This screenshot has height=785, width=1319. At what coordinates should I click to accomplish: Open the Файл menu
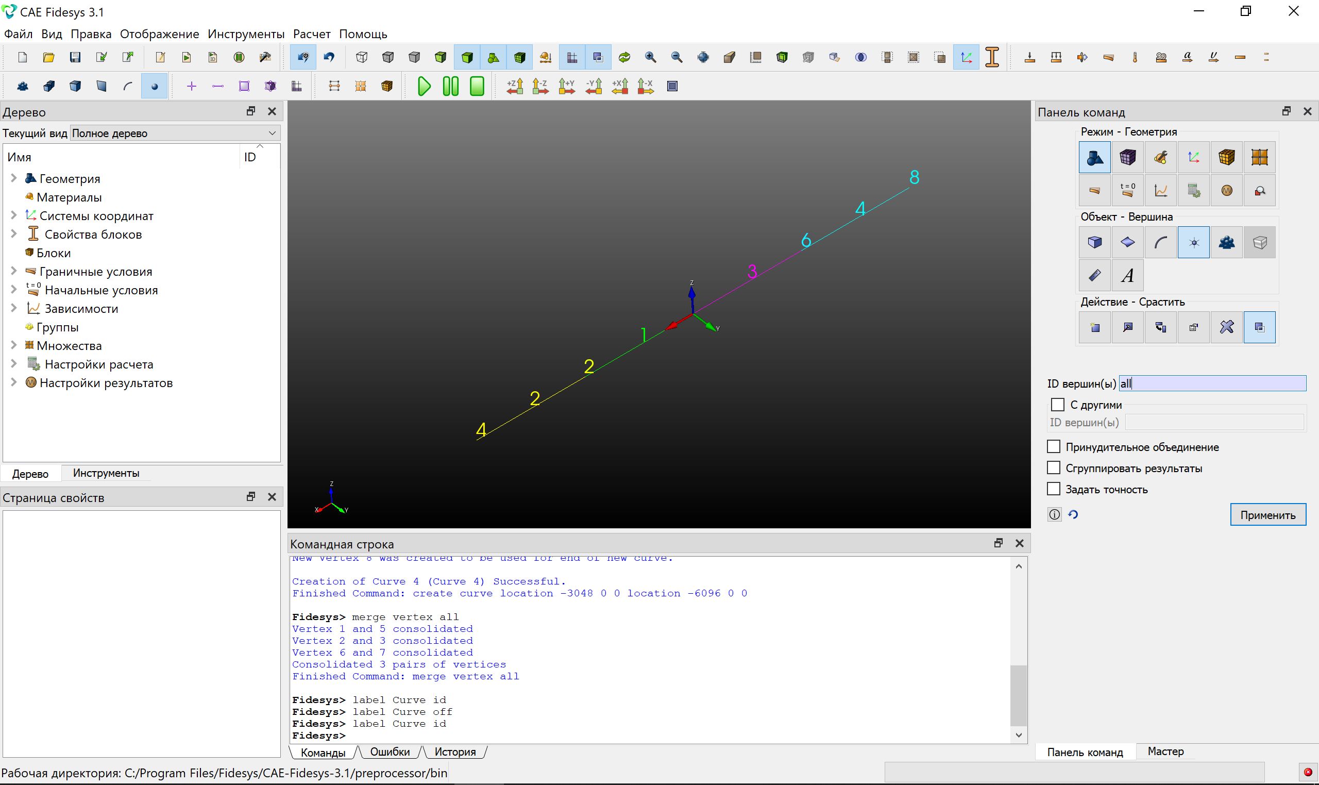(x=18, y=34)
